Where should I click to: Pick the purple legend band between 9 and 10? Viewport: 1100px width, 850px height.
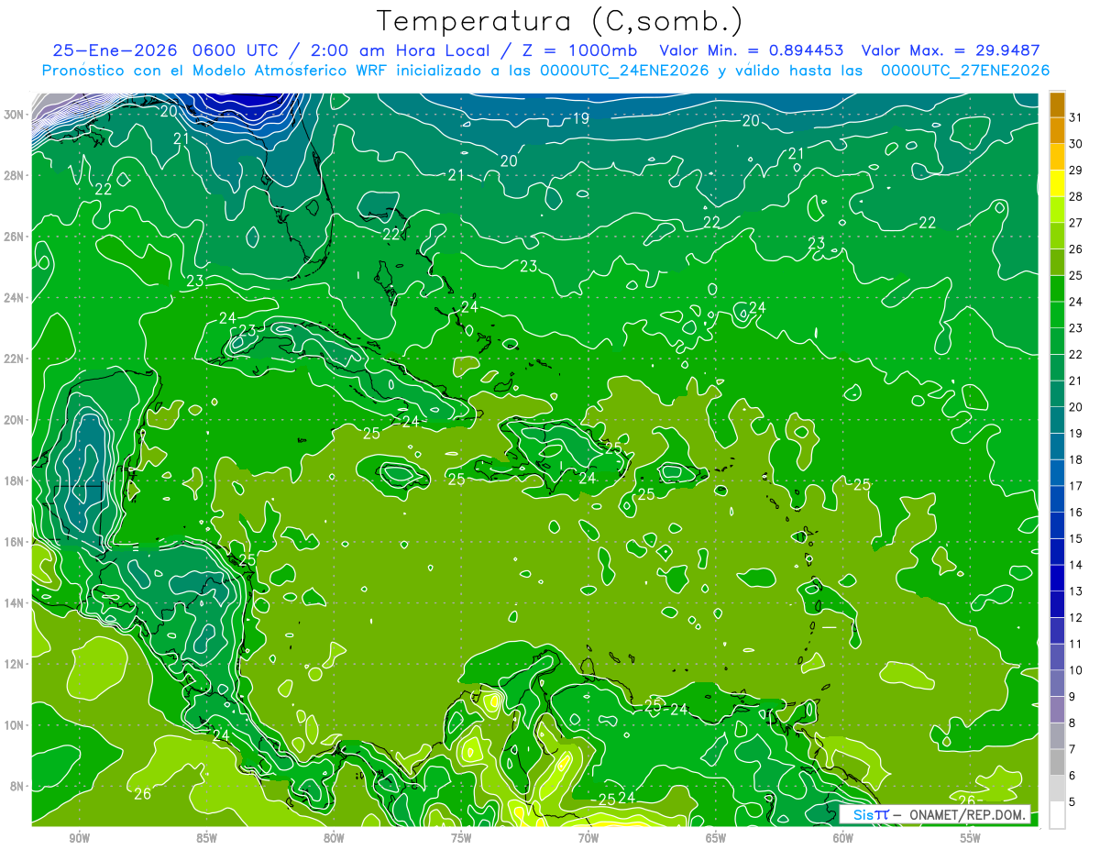pyautogui.click(x=1057, y=684)
